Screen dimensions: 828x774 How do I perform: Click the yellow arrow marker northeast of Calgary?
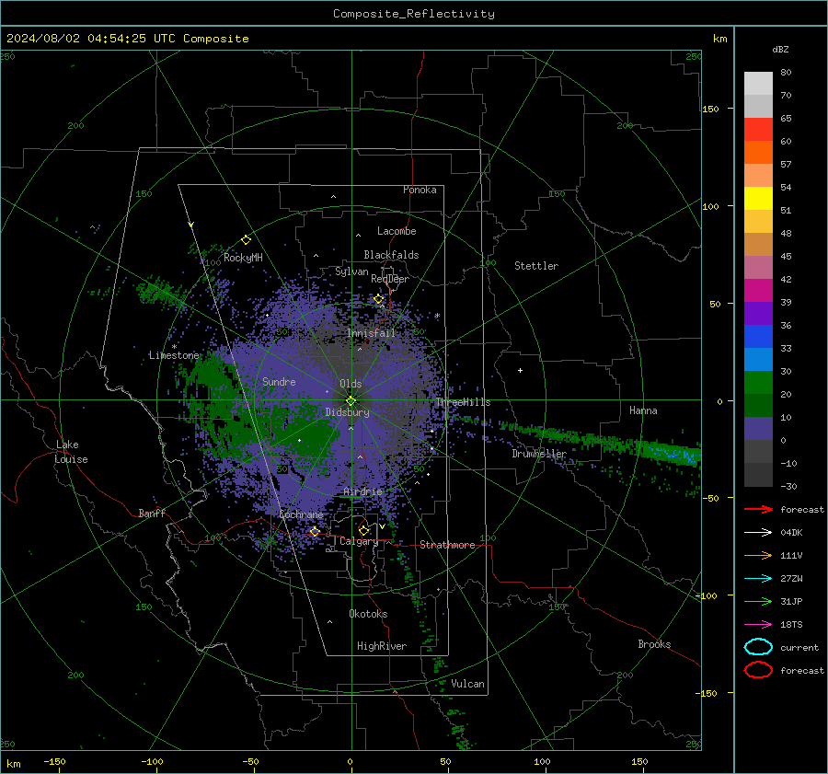coord(382,526)
